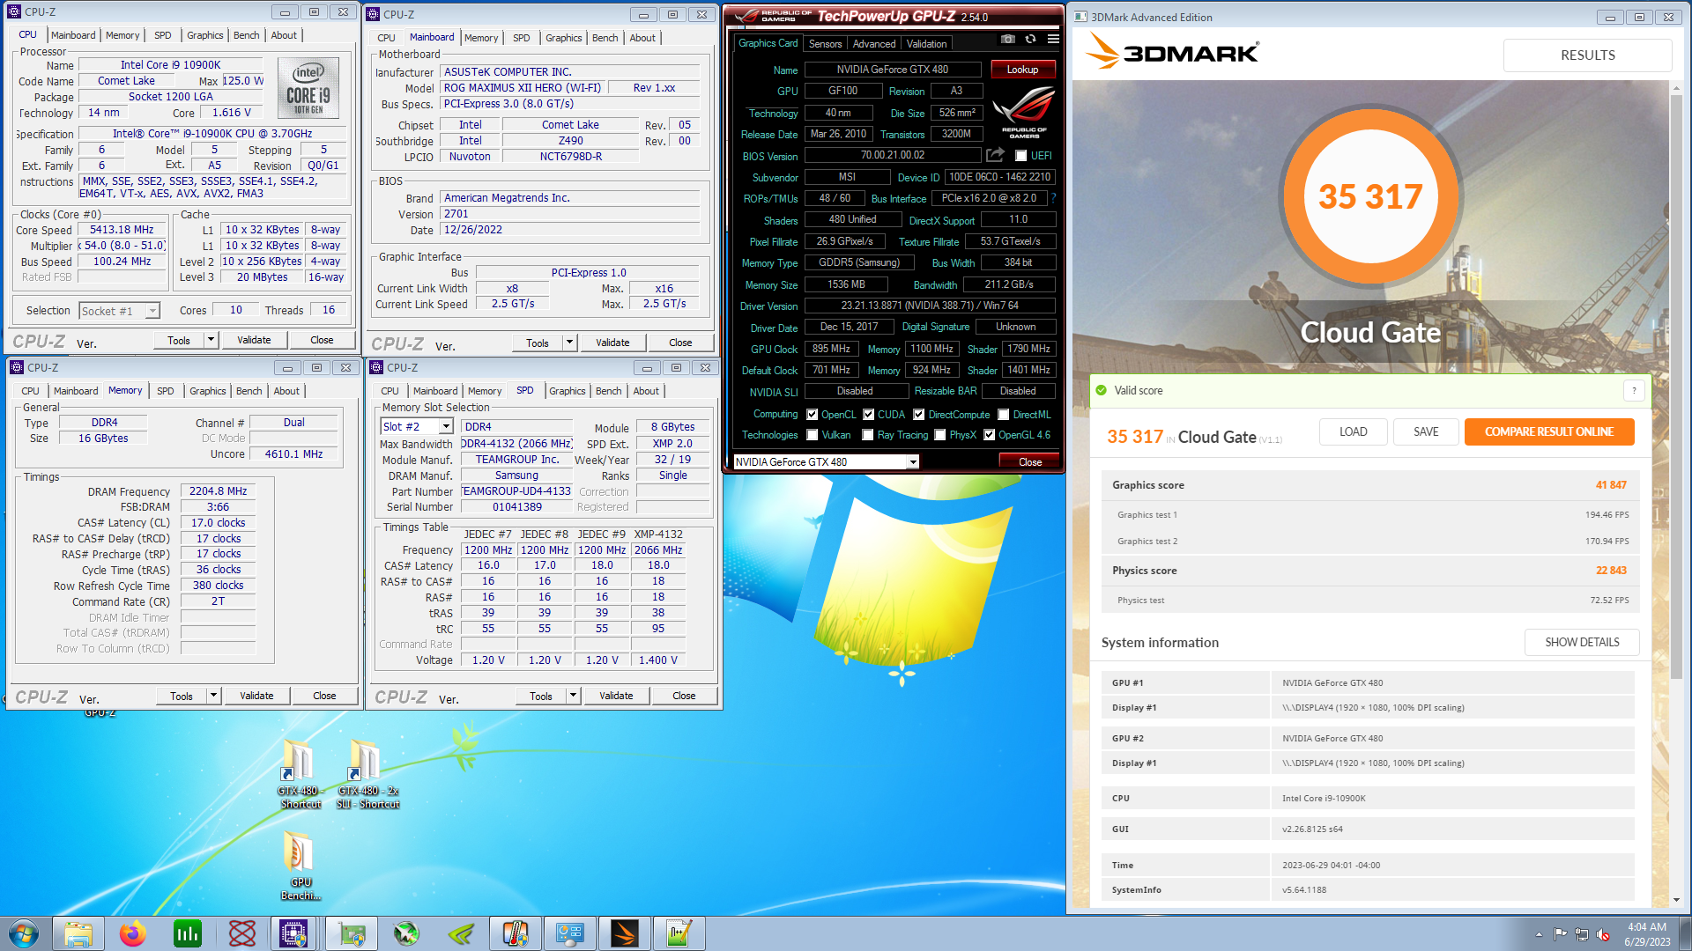Toggle the Vulkan checkbox
The image size is (1692, 951).
812,435
